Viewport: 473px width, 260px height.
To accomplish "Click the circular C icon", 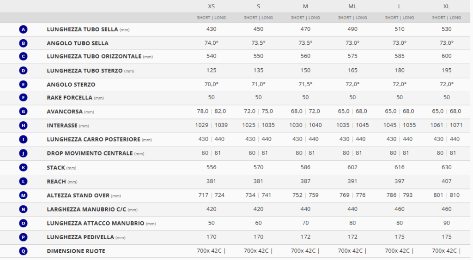I will coord(24,57).
